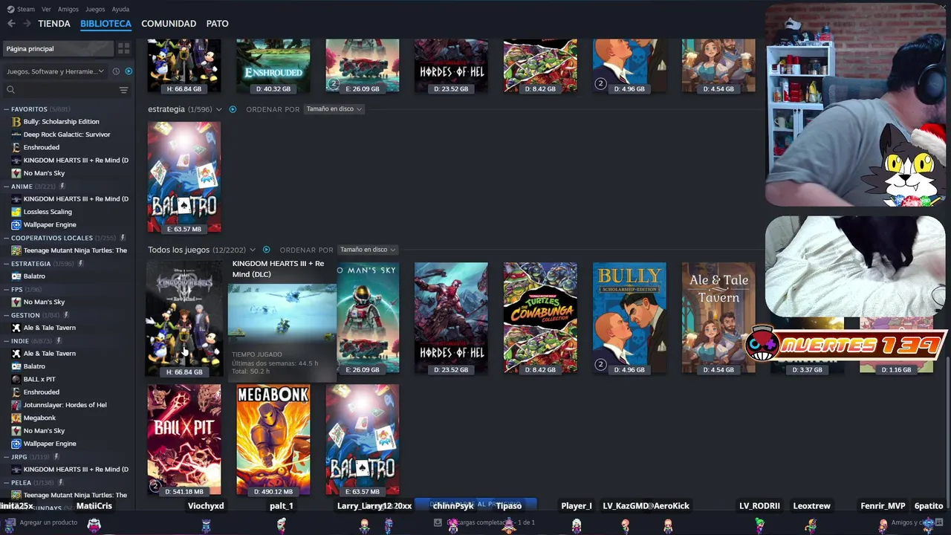Open Balatro cover in estrategia shelf
This screenshot has height=535, width=951.
point(184,177)
